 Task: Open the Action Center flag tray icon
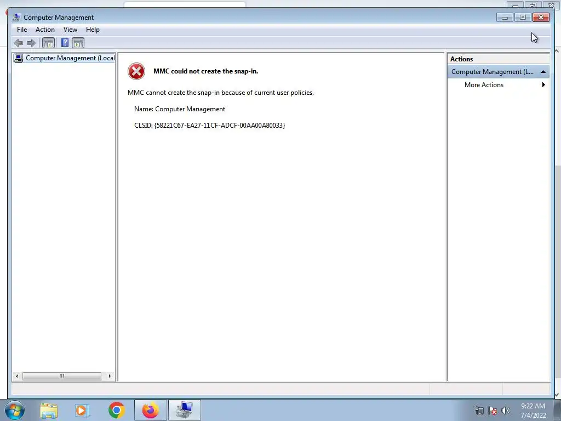pos(493,411)
